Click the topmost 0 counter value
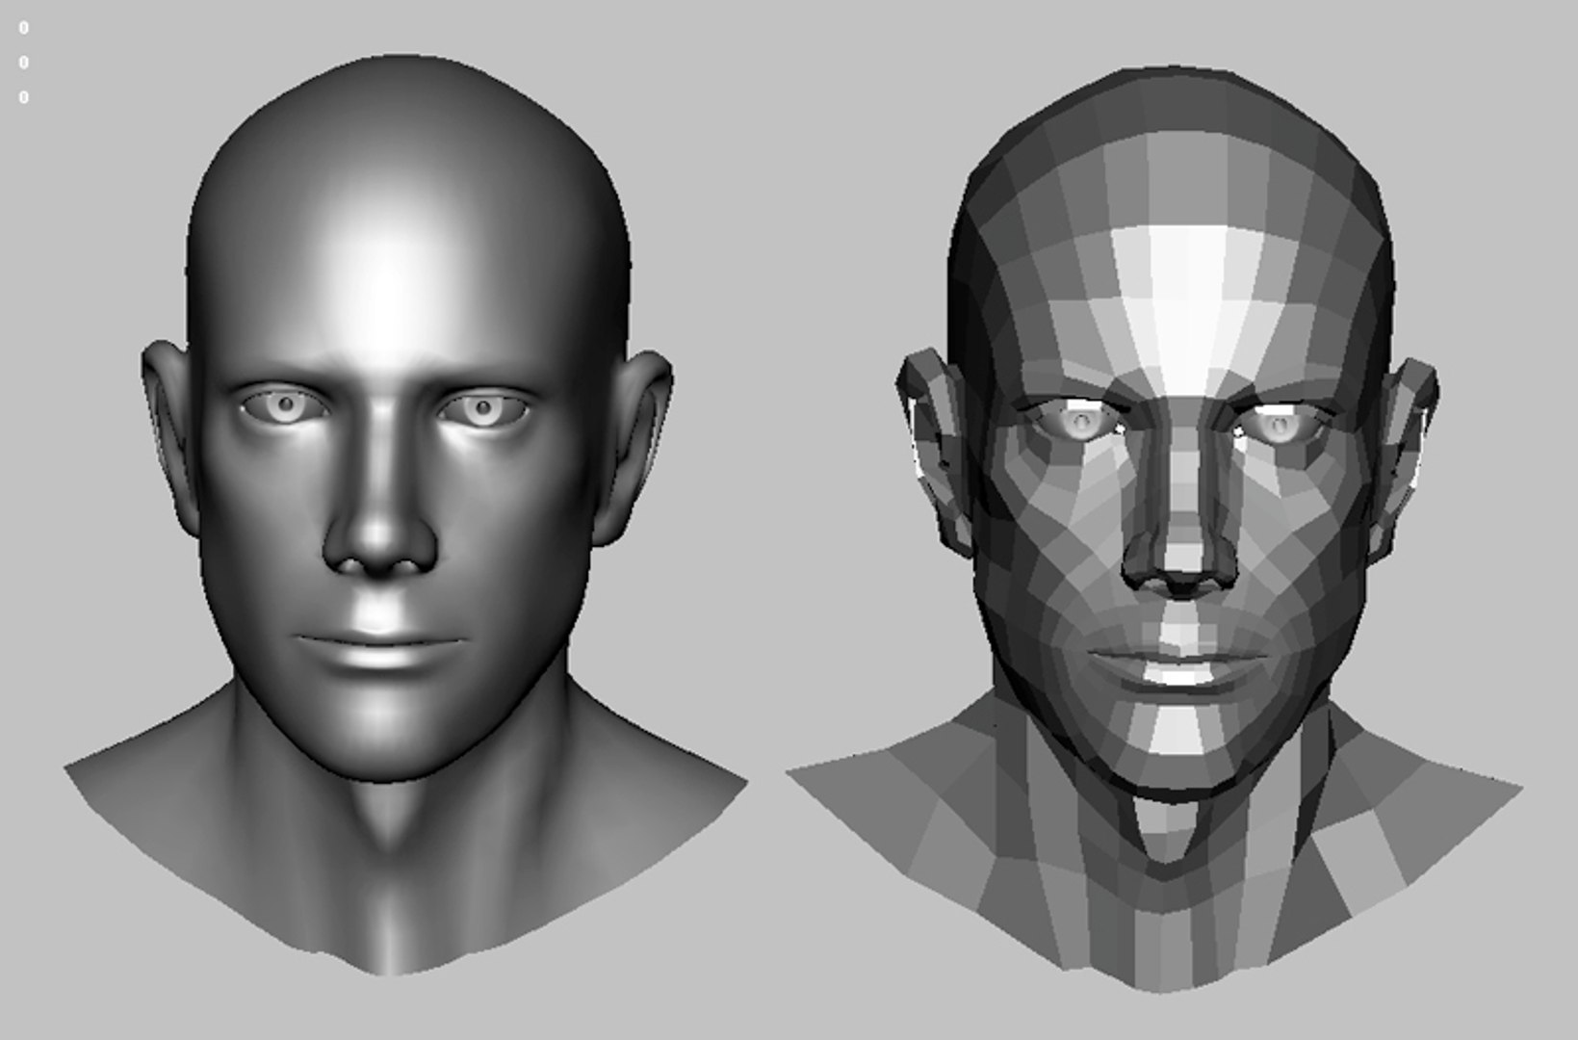The width and height of the screenshot is (1578, 1040). click(x=24, y=28)
